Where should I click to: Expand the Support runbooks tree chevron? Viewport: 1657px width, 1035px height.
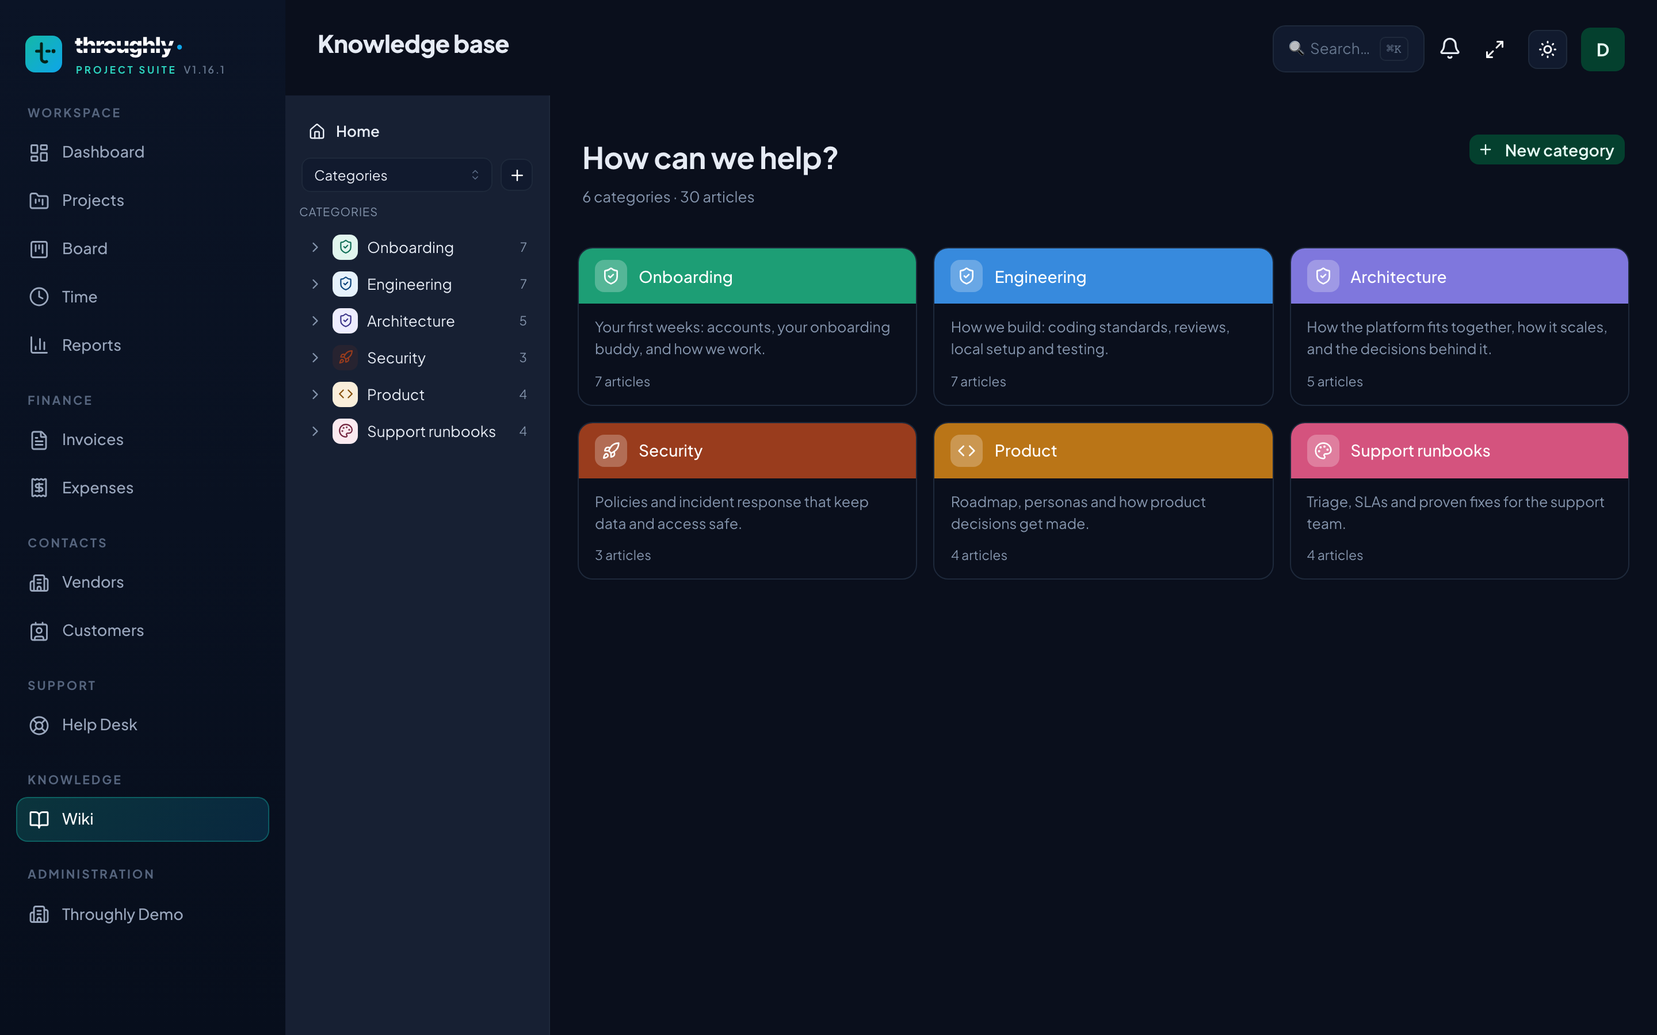315,431
